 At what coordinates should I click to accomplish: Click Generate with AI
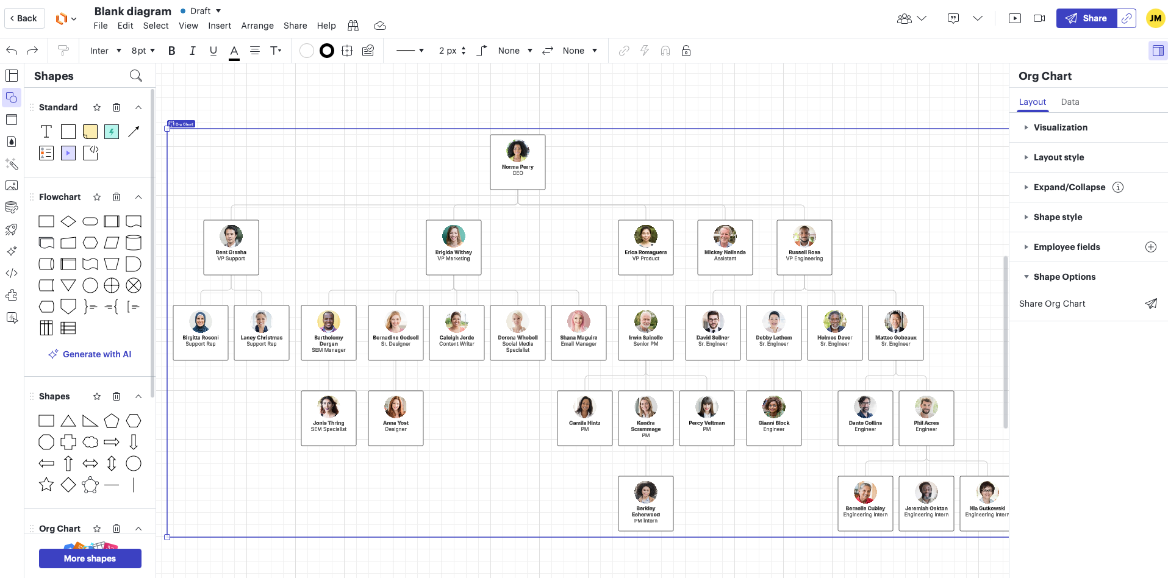point(89,354)
